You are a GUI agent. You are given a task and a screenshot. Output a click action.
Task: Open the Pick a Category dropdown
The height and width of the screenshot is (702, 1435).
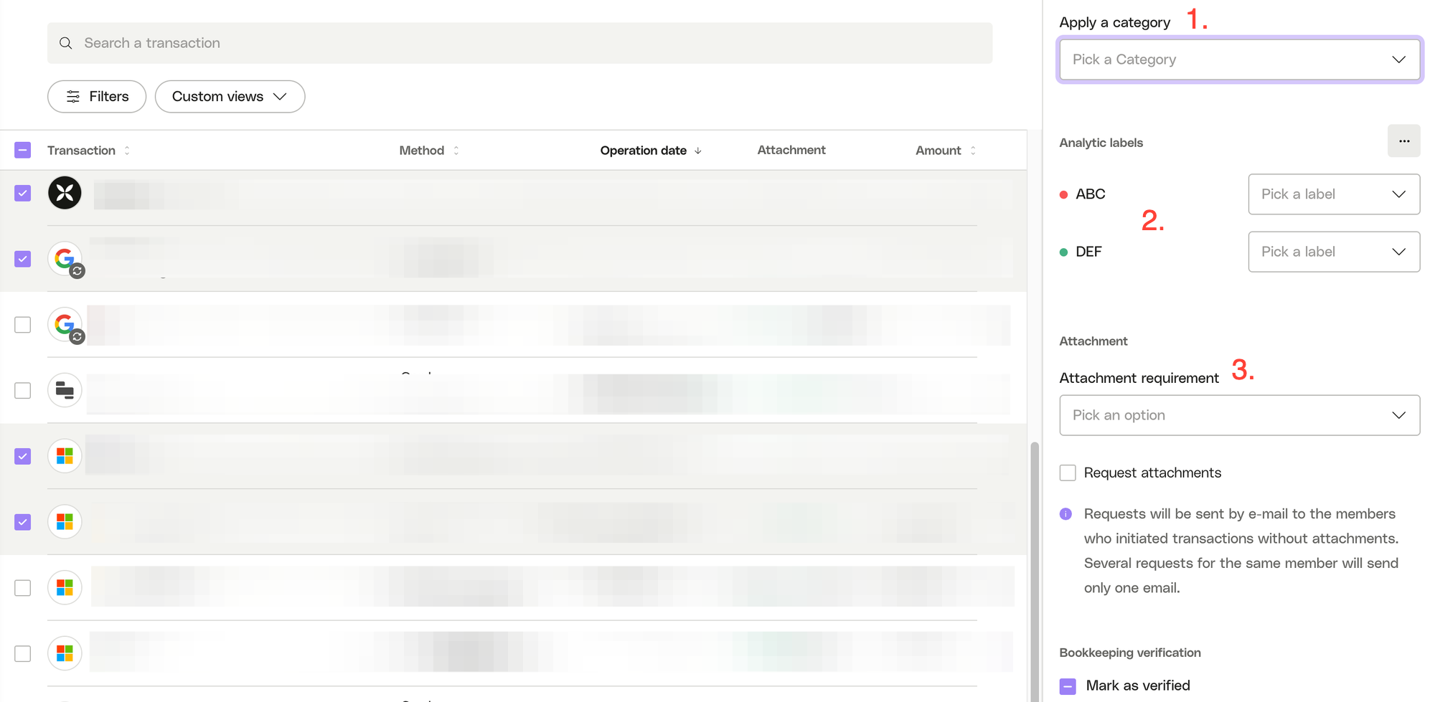tap(1239, 60)
